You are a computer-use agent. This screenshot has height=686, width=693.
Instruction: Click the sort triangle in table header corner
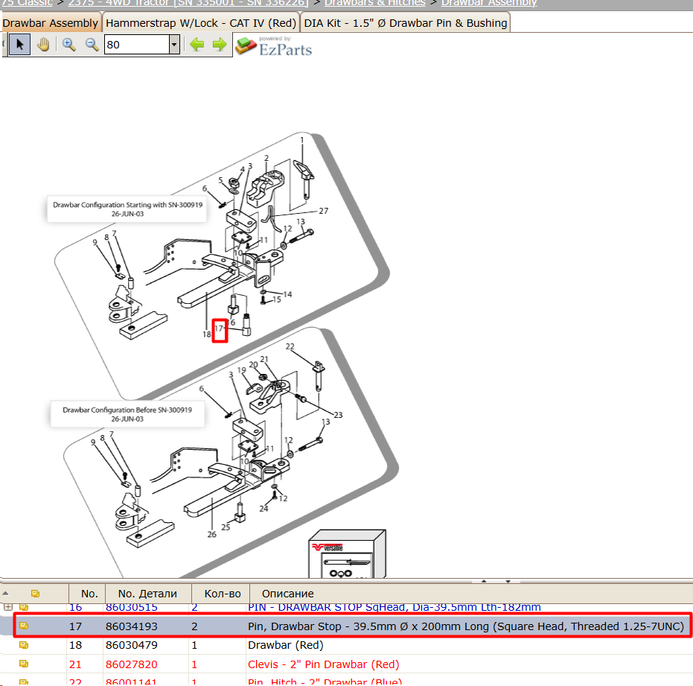click(5, 594)
